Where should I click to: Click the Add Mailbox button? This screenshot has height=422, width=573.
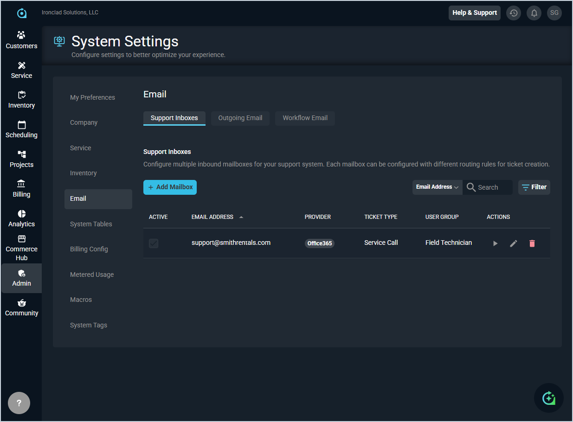[170, 187]
